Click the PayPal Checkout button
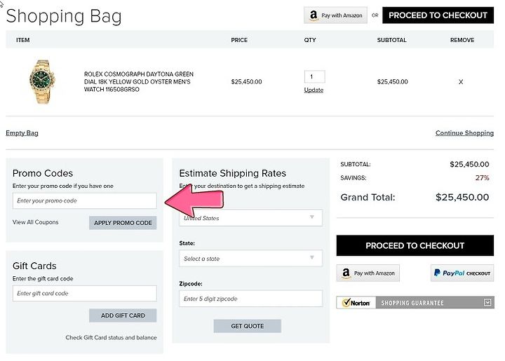 pos(462,273)
